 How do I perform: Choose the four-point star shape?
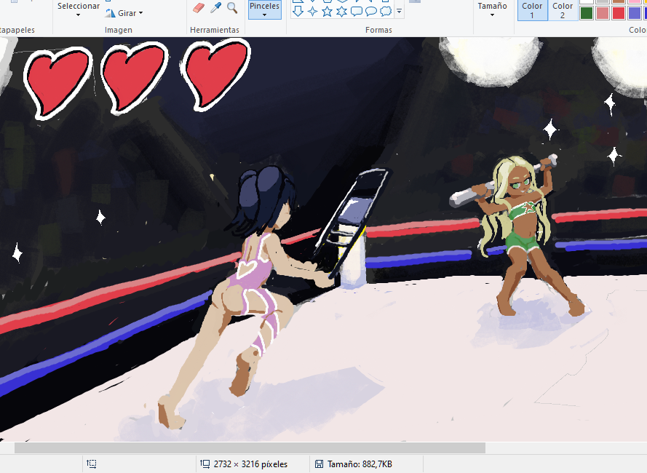coord(312,12)
